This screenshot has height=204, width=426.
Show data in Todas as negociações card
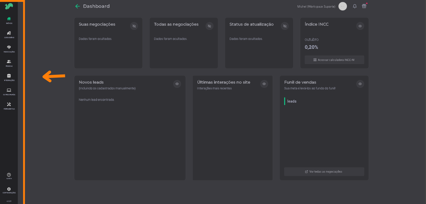coord(210,26)
